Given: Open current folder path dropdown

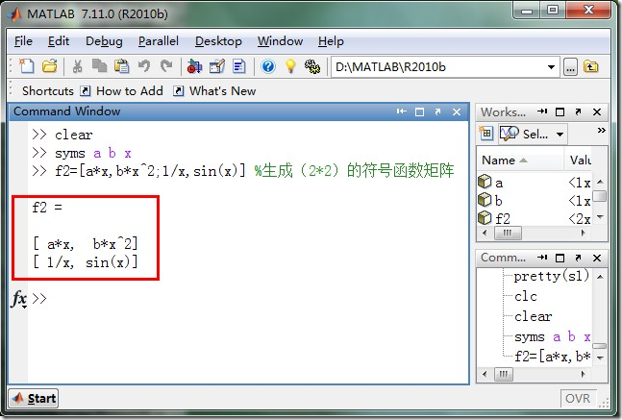Looking at the screenshot, I should 551,67.
